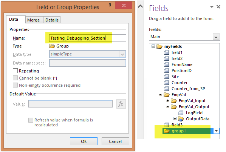Click the Cancel button

115,141
